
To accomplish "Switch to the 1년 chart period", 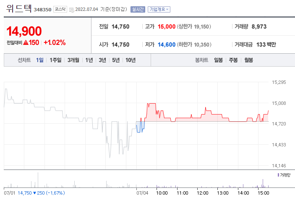I will coord(89,60).
